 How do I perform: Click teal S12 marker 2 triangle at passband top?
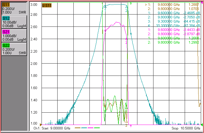click(x=126, y=7)
